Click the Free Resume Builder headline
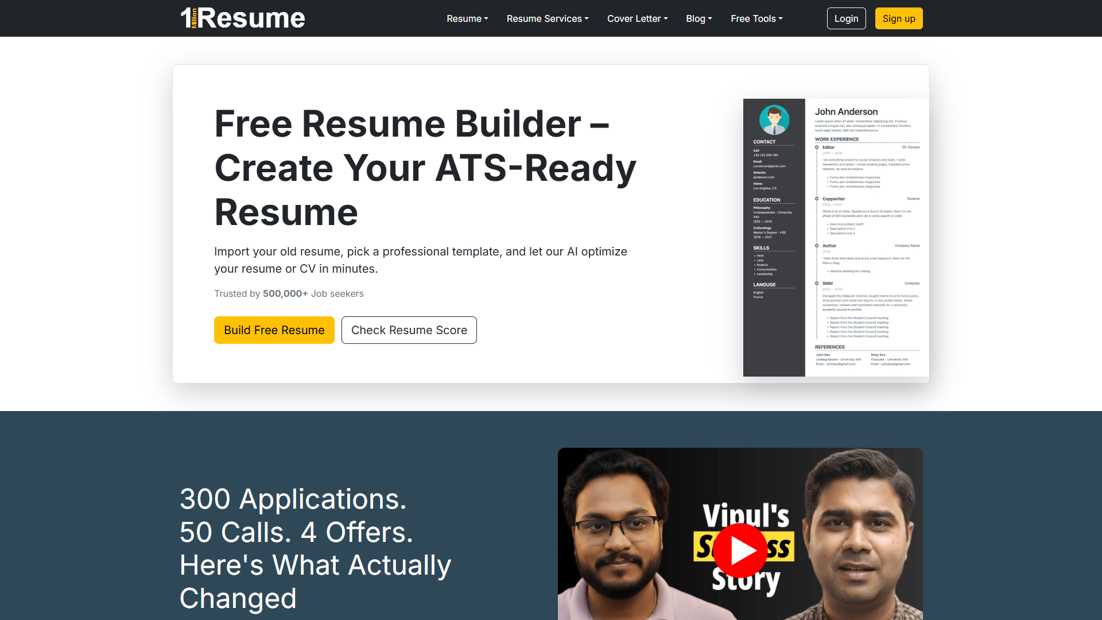The width and height of the screenshot is (1102, 620). 425,168
